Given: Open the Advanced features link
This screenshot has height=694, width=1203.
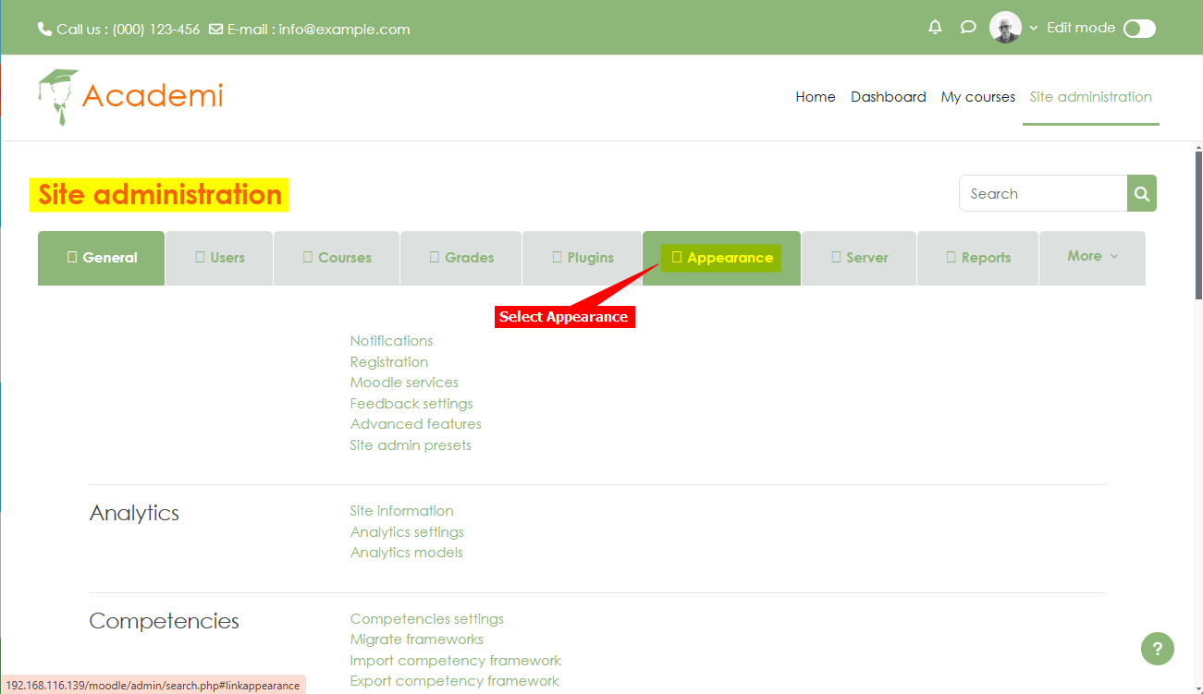Looking at the screenshot, I should pos(415,424).
